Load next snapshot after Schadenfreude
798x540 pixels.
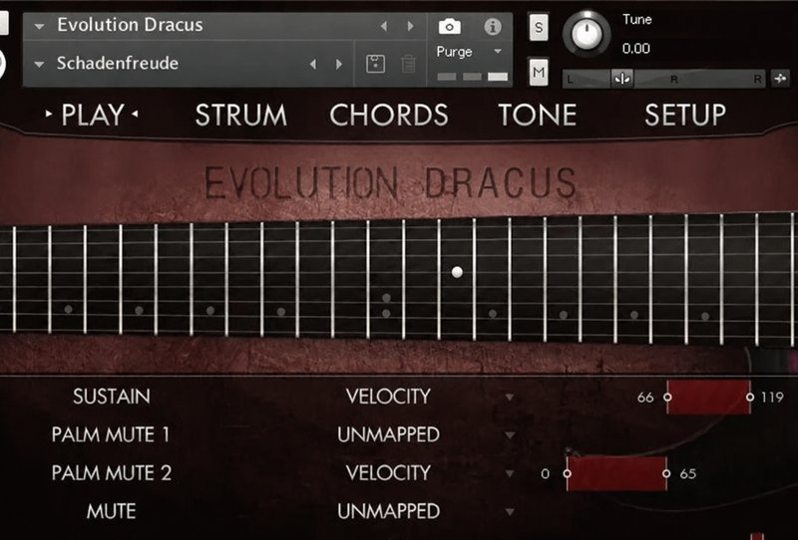pos(339,64)
